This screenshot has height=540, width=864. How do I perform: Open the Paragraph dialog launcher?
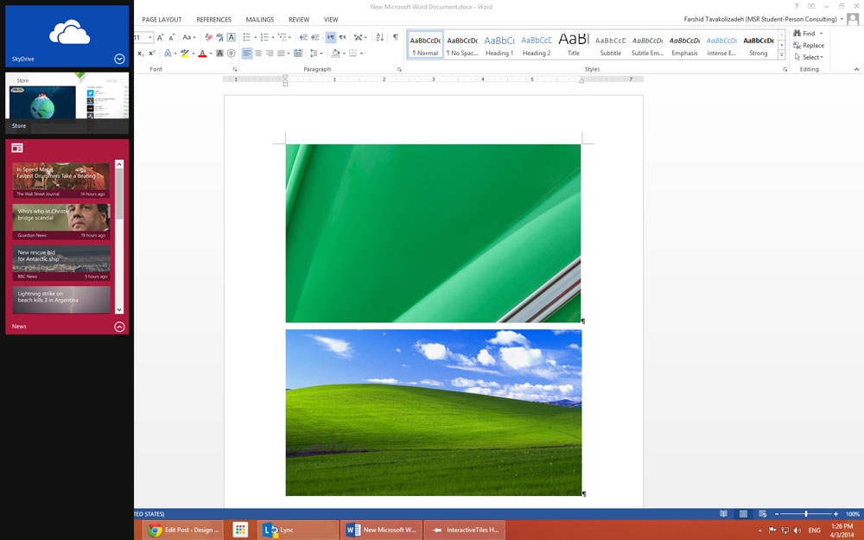click(399, 69)
